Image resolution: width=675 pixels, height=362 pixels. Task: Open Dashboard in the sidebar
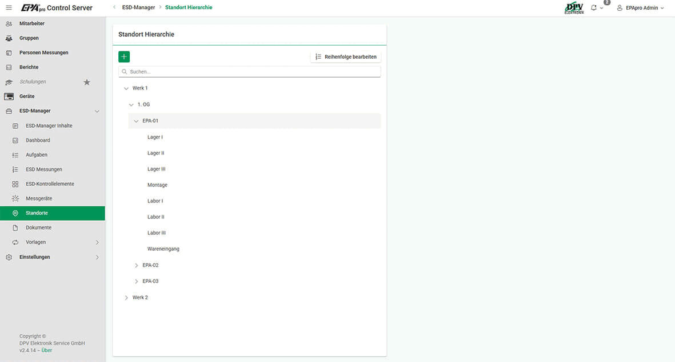point(38,140)
